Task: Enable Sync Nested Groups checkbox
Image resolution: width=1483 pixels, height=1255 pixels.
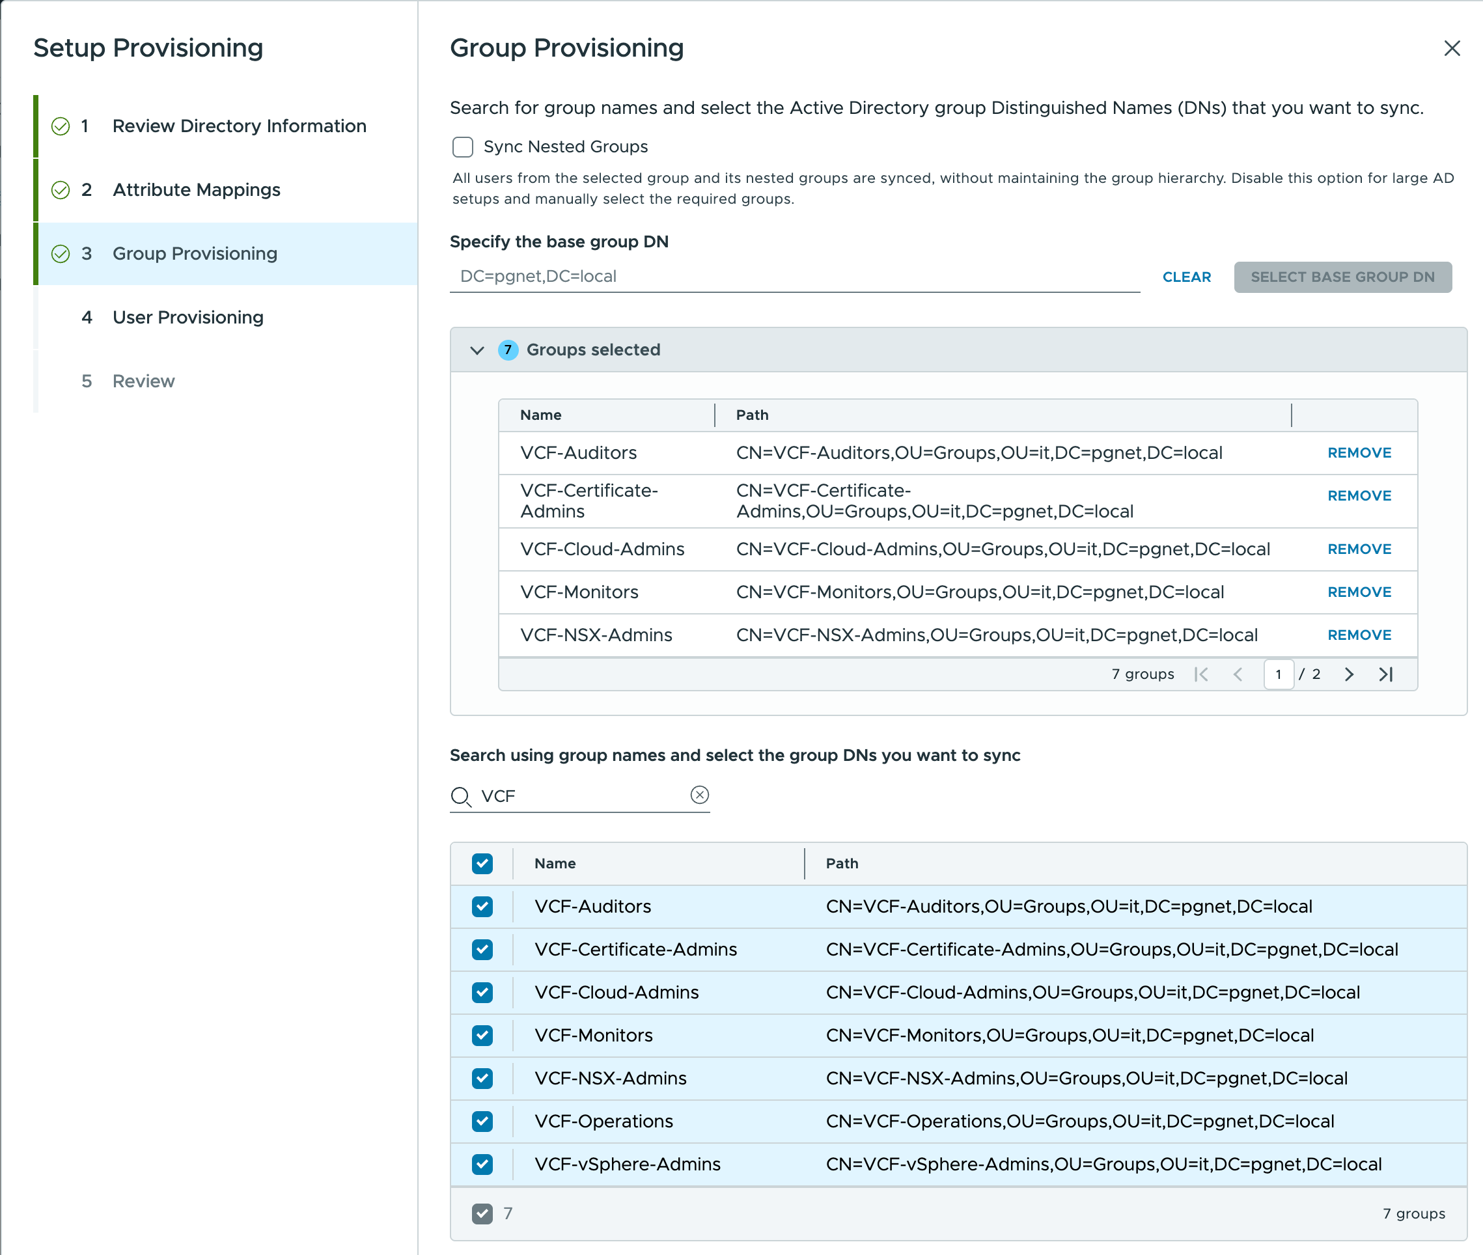Action: [463, 147]
